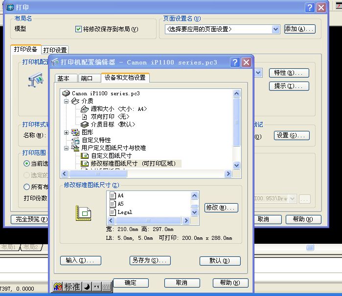Screen dimensions: 342x296
Task: Click the IME moon half-width toggle icon
Action: 87,287
